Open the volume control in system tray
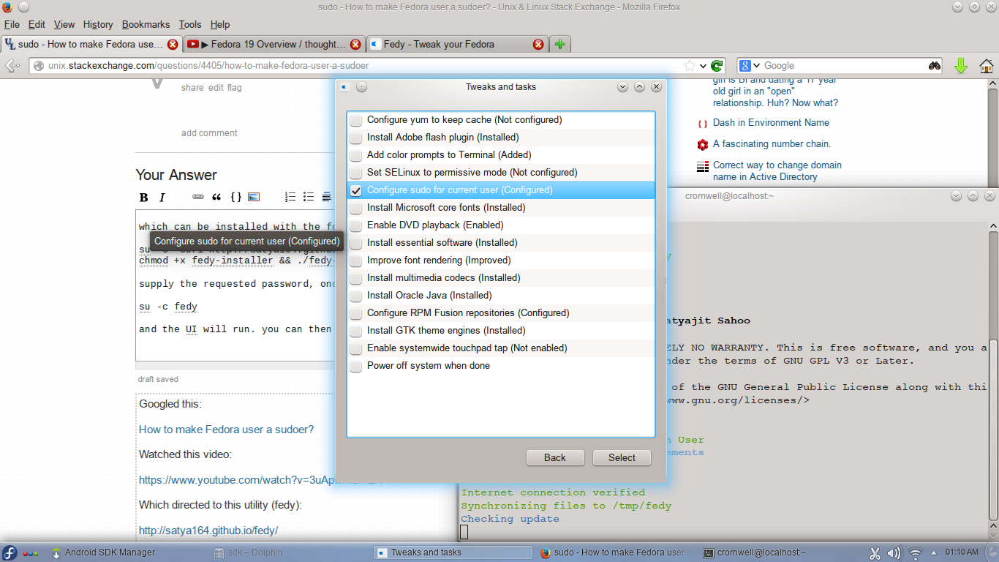999x562 pixels. click(x=894, y=553)
